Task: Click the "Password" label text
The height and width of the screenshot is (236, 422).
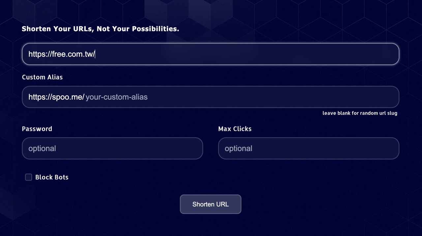Action: click(37, 129)
